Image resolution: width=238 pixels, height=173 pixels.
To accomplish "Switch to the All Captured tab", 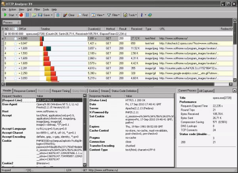I will [x=206, y=91].
